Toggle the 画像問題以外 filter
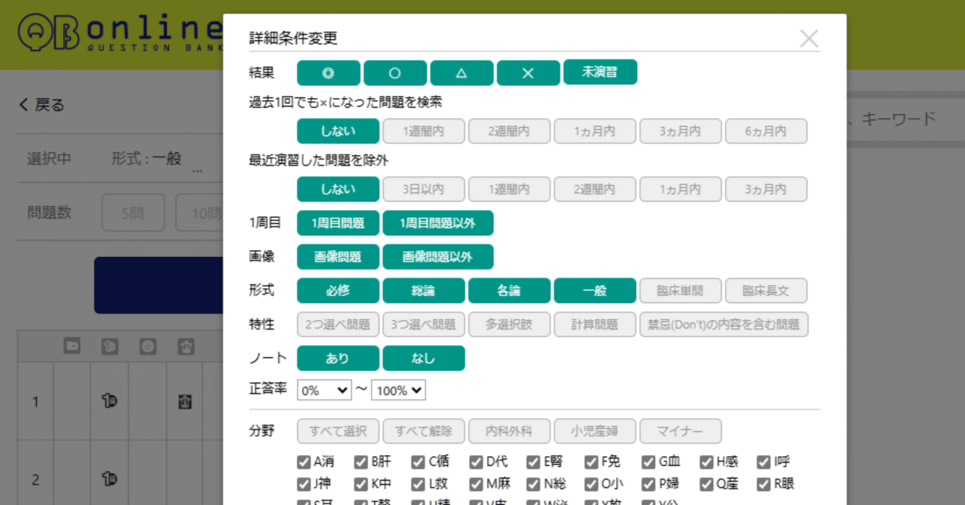This screenshot has height=505, width=965. coord(438,257)
